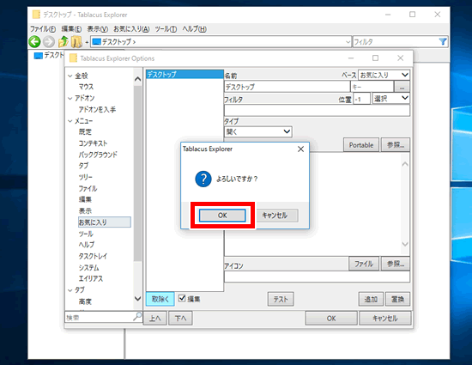The image size is (472, 365).
Task: Click 参照... button in アイコン row
Action: pyautogui.click(x=396, y=264)
